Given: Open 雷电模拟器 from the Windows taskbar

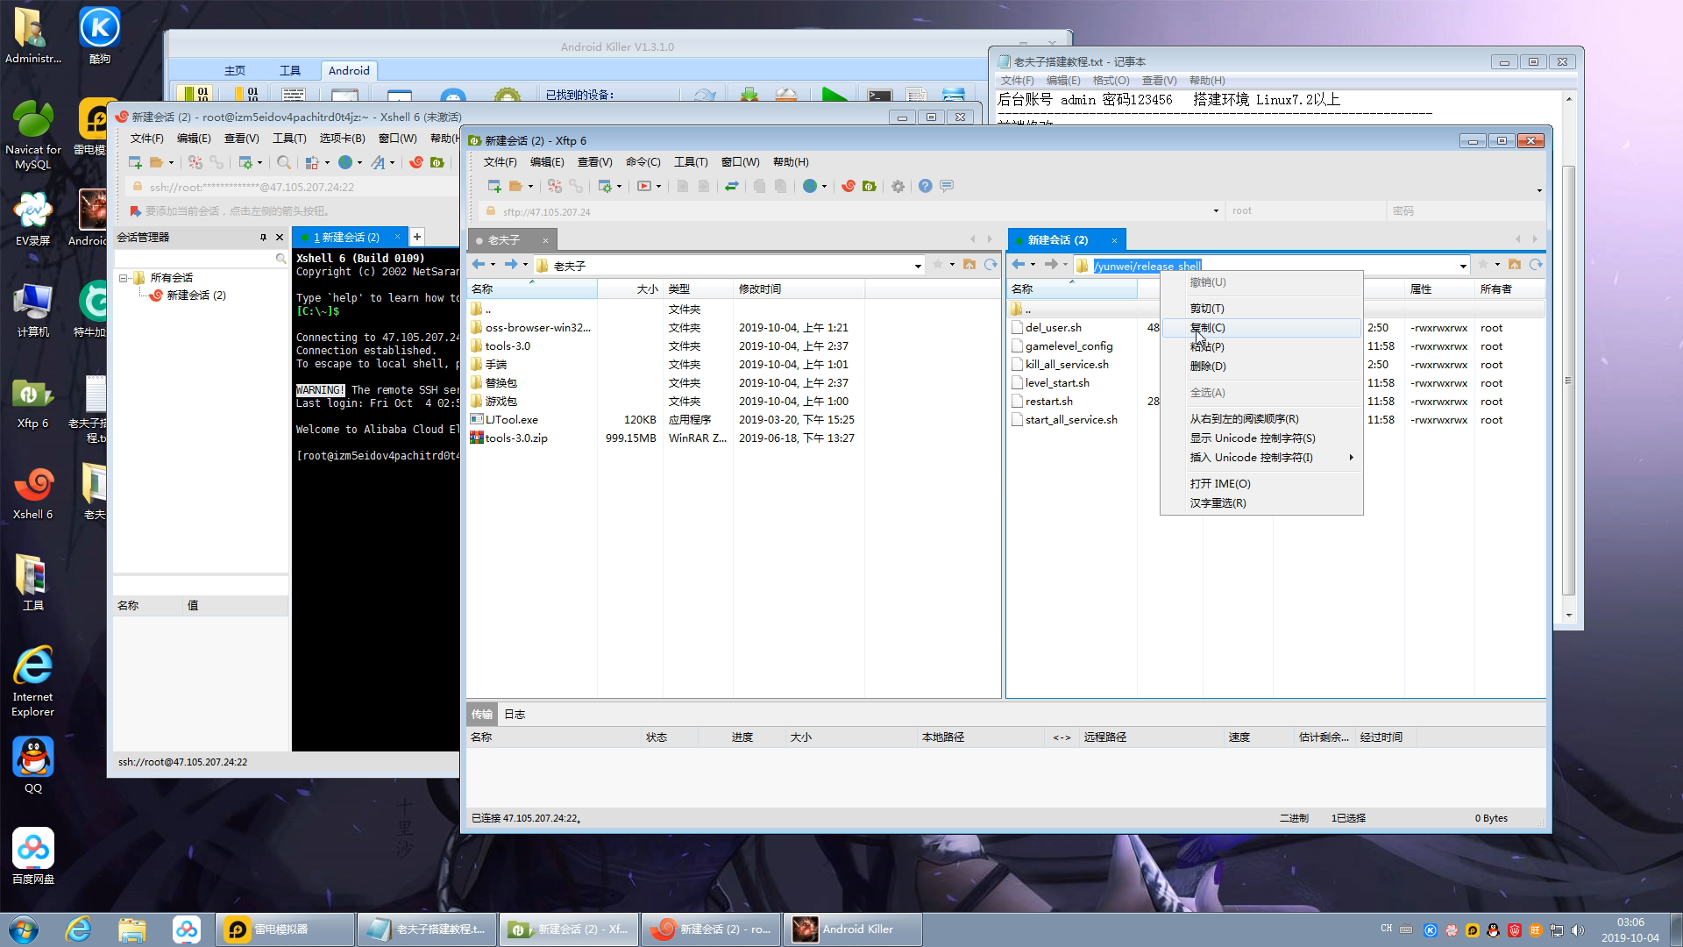Looking at the screenshot, I should tap(280, 929).
